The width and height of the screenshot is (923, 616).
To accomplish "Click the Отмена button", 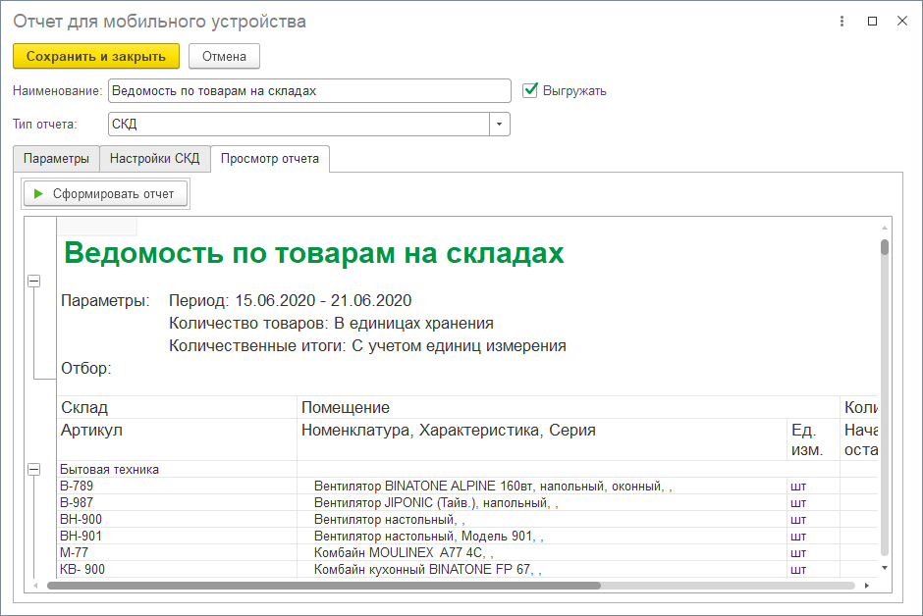I will [x=224, y=57].
